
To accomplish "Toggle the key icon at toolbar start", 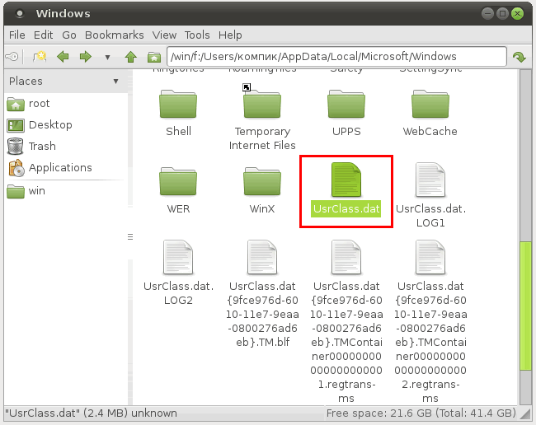I will pos(12,56).
